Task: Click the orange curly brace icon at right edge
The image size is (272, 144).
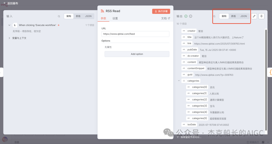Action: click(x=270, y=72)
